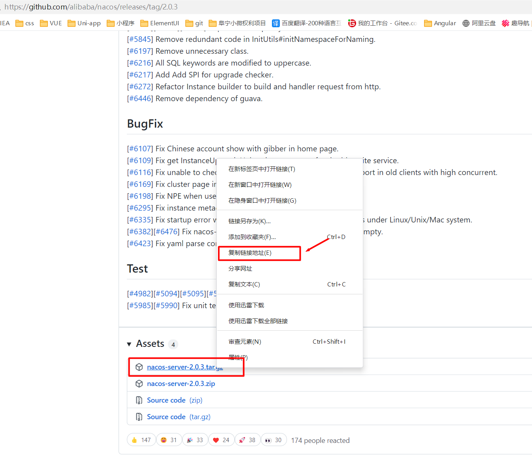Open issue #6116 link
This screenshot has width=532, height=467.
click(x=140, y=172)
